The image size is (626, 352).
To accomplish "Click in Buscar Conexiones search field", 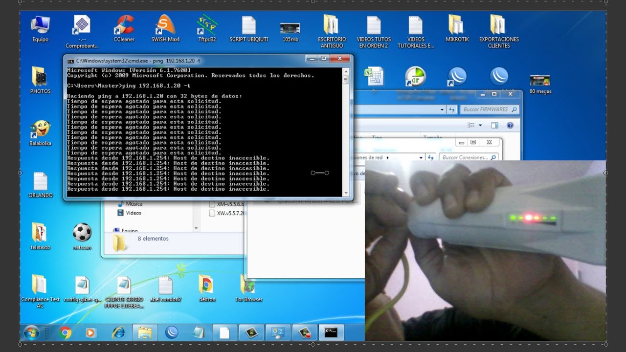I will tap(468, 157).
